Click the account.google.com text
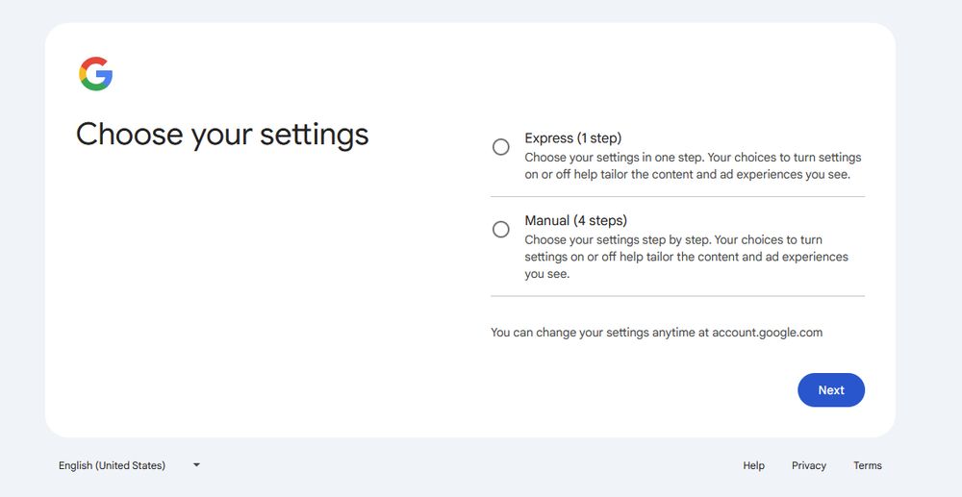This screenshot has height=497, width=962. pyautogui.click(x=767, y=333)
